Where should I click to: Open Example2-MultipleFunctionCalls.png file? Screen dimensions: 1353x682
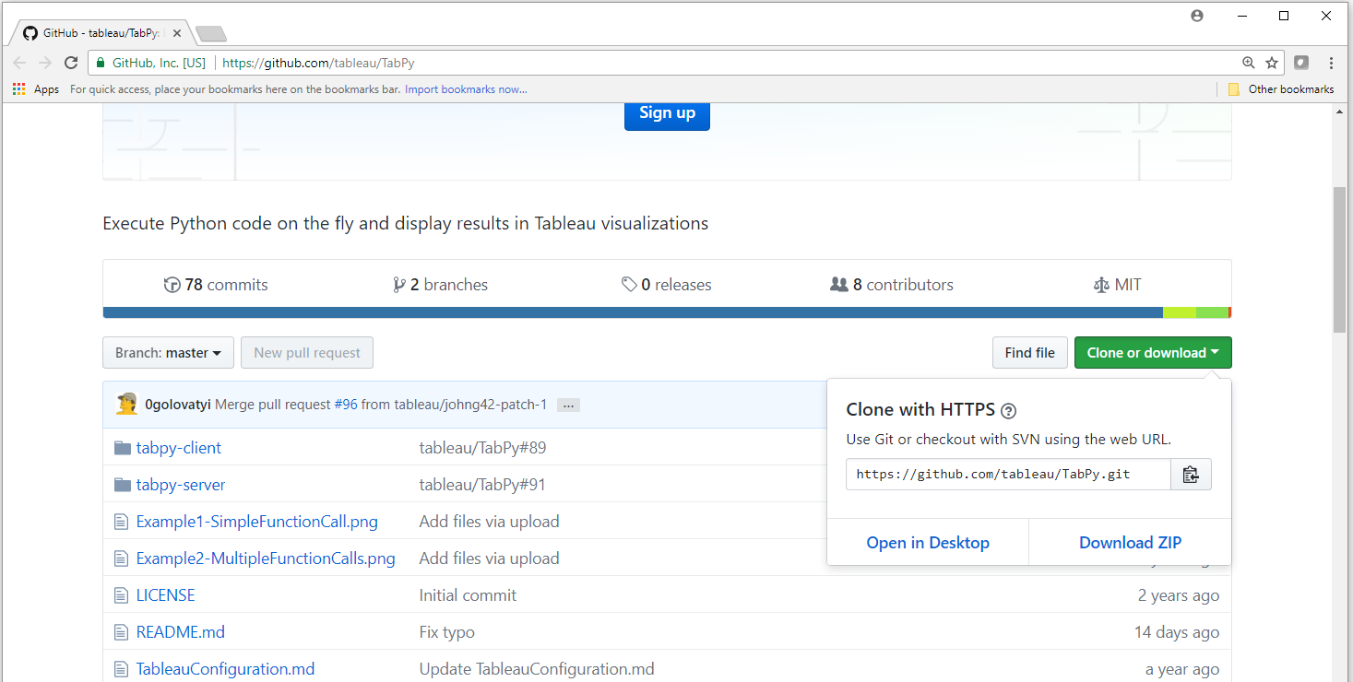(x=266, y=559)
